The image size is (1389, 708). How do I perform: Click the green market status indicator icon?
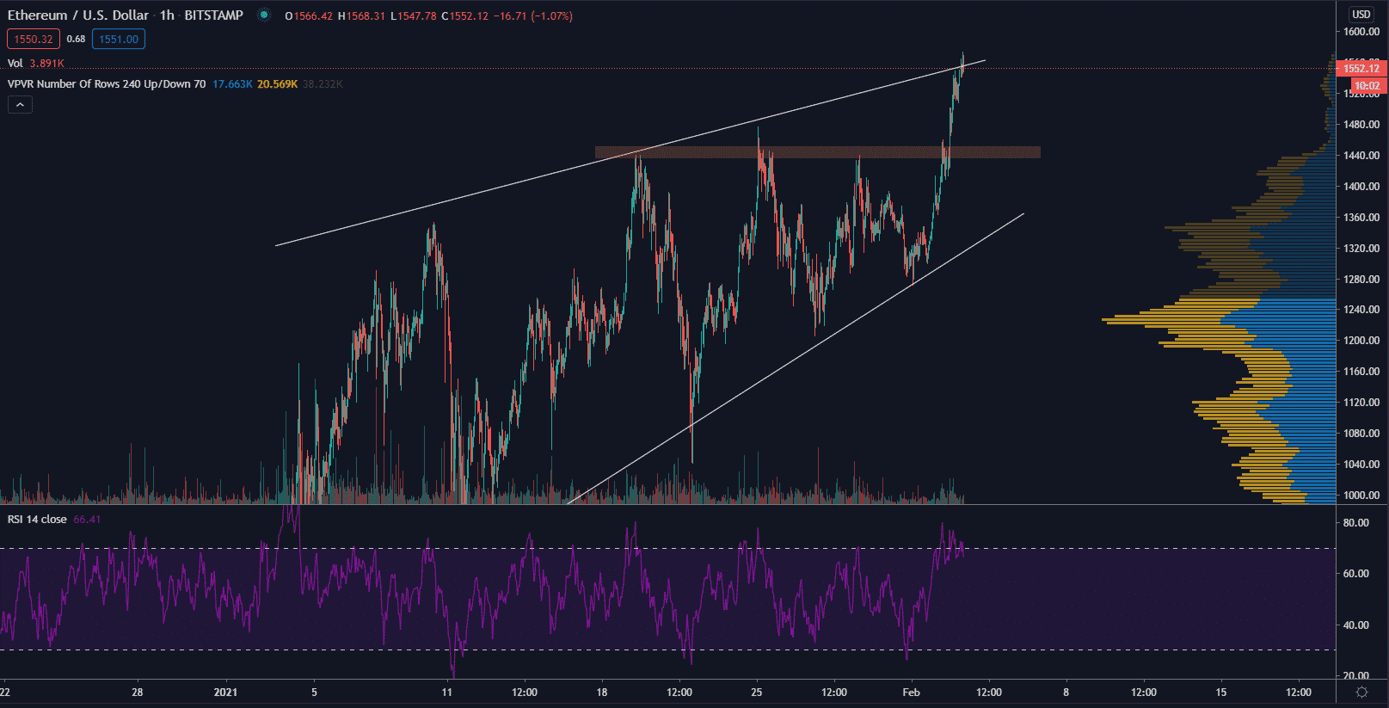coord(264,15)
